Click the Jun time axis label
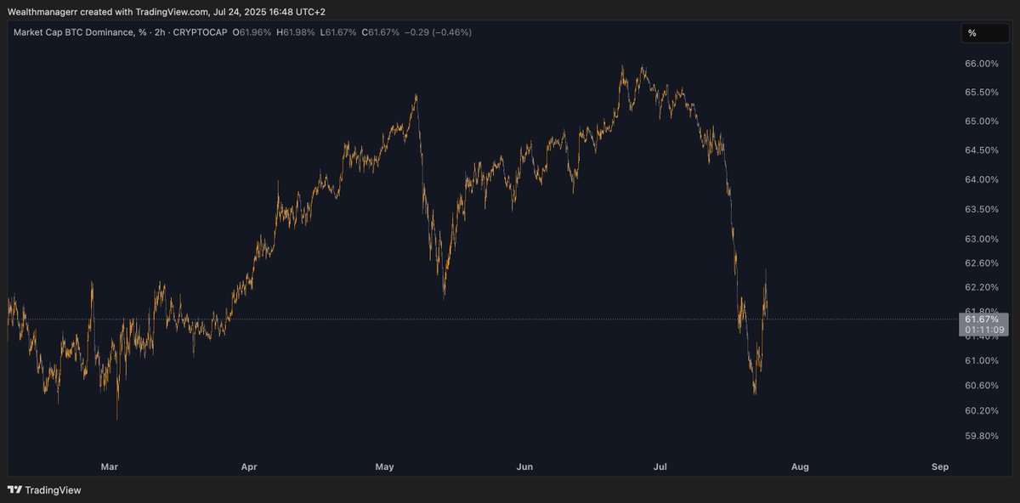Viewport: 1020px width, 503px height. click(525, 466)
